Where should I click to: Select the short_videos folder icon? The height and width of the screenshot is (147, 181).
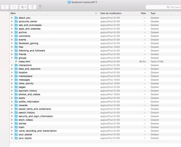[16, 120]
